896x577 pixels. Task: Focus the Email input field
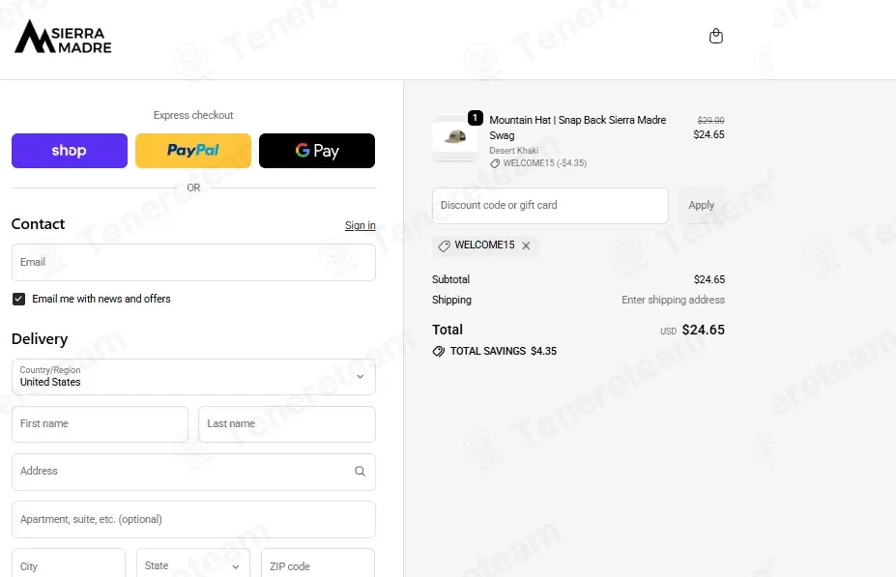(193, 262)
